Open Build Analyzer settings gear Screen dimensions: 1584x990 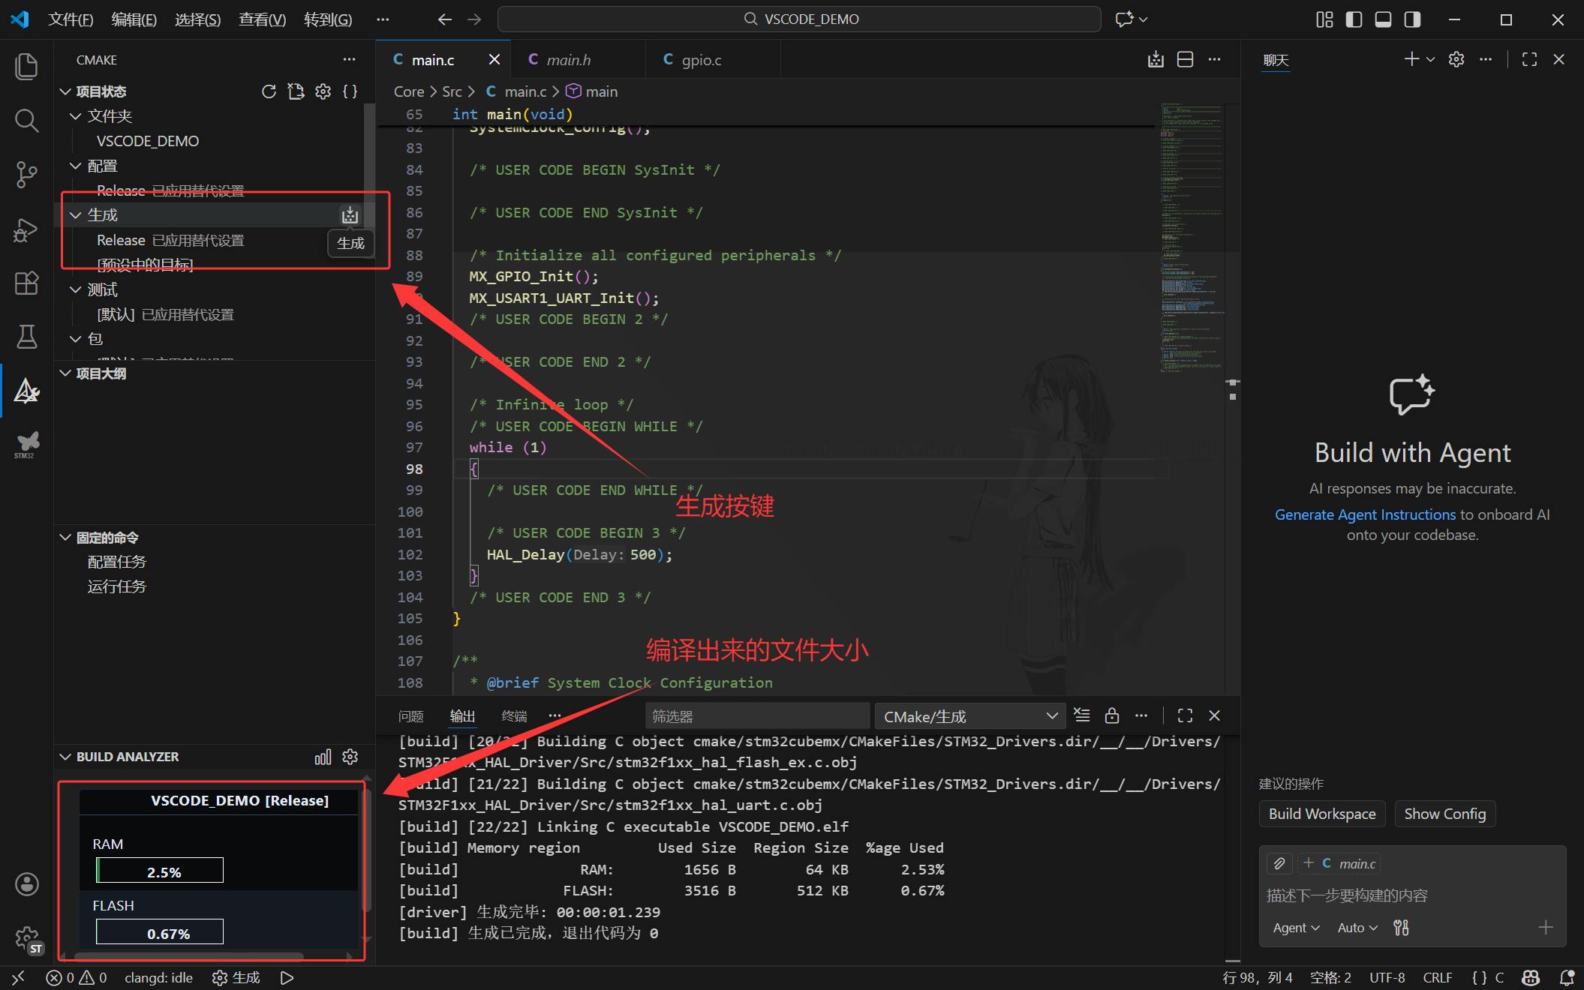pos(350,757)
